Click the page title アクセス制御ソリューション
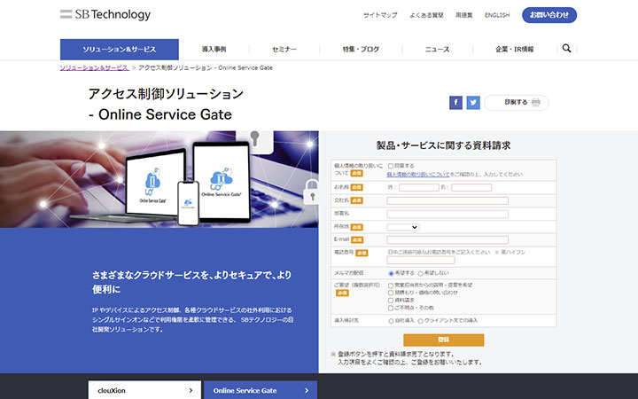Viewport: 638px width, 399px height. pyautogui.click(x=166, y=94)
